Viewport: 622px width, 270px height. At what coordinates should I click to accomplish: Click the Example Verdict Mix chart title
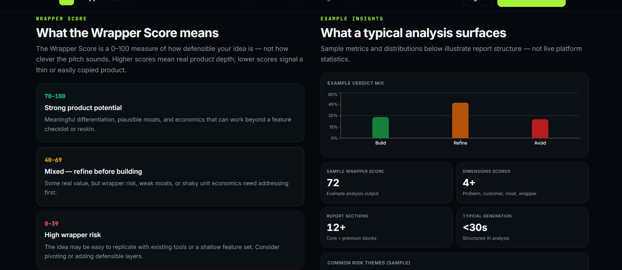click(x=356, y=83)
